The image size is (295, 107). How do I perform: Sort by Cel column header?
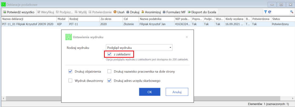(131, 19)
